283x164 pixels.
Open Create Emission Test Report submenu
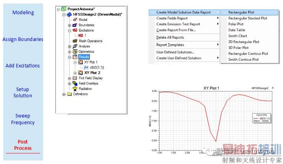click(x=184, y=24)
